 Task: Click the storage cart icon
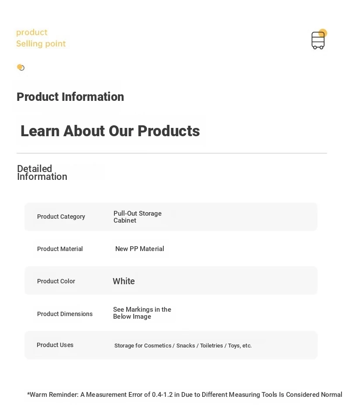318,39
